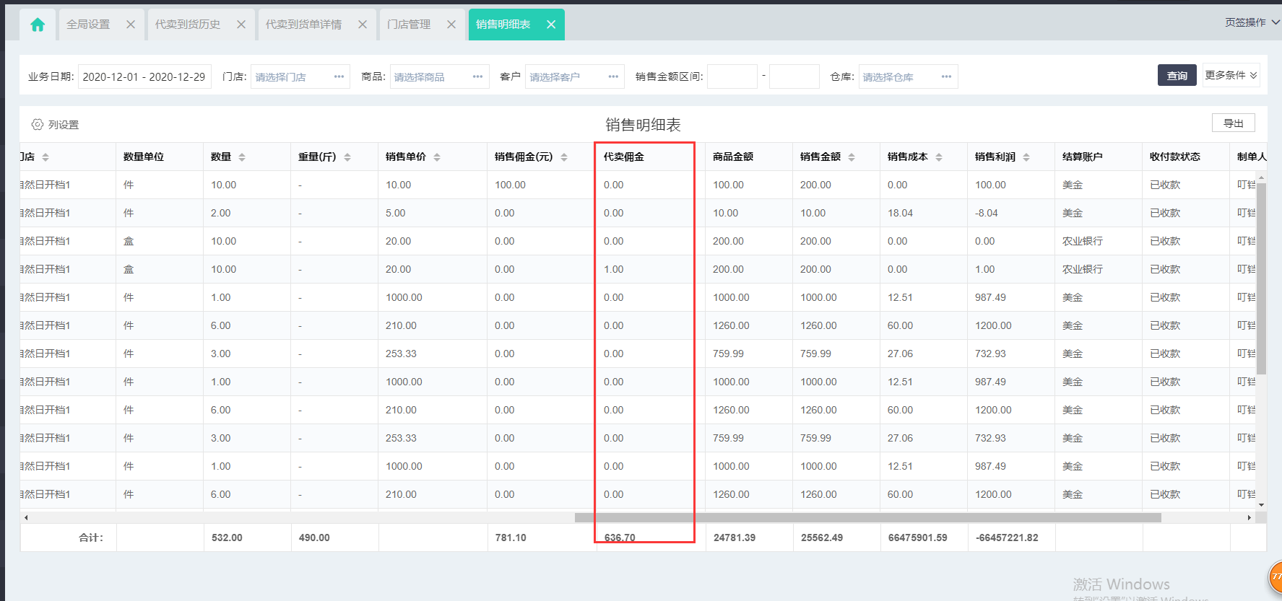1282x601 pixels.
Task: Close the 代卖到货单详情 tab
Action: (363, 25)
